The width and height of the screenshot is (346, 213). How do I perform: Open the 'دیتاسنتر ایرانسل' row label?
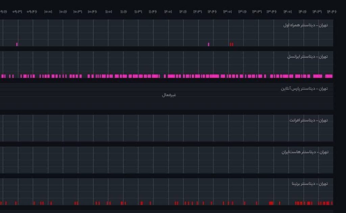(307, 57)
